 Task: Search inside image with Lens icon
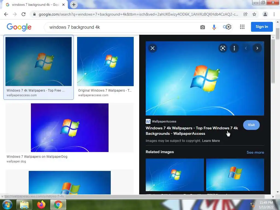[223, 48]
